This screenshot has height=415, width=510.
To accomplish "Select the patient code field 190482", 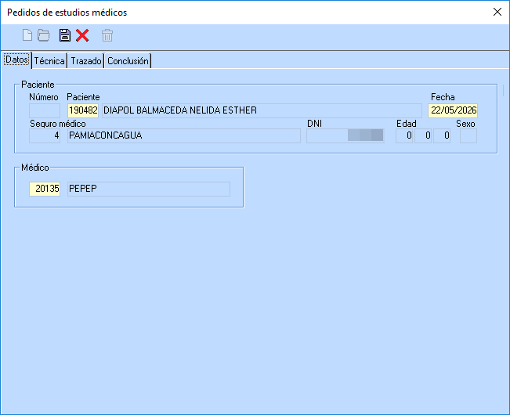I will 83,110.
